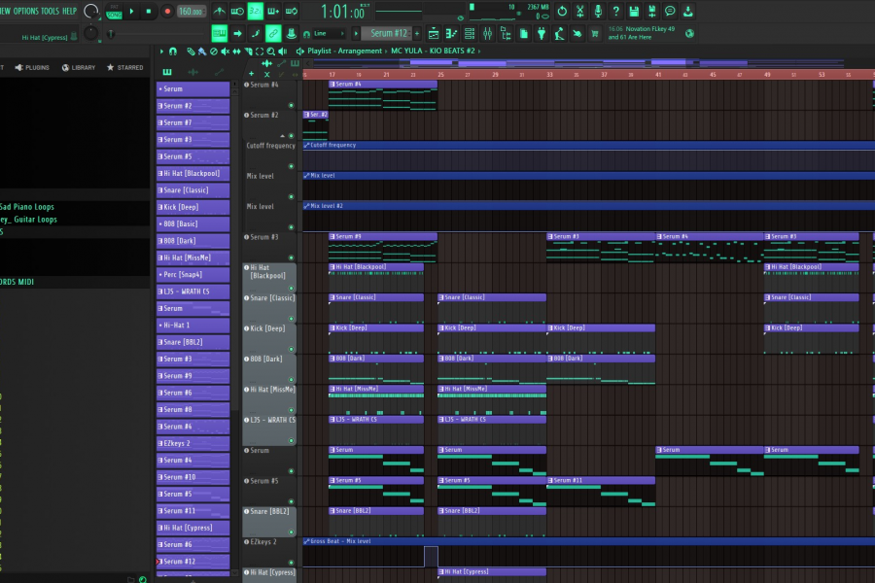Mute the Kick [Deep] track LED

point(291,349)
